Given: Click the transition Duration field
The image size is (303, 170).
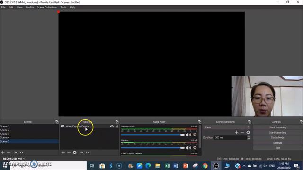Looking at the screenshot, I should point(230,137).
